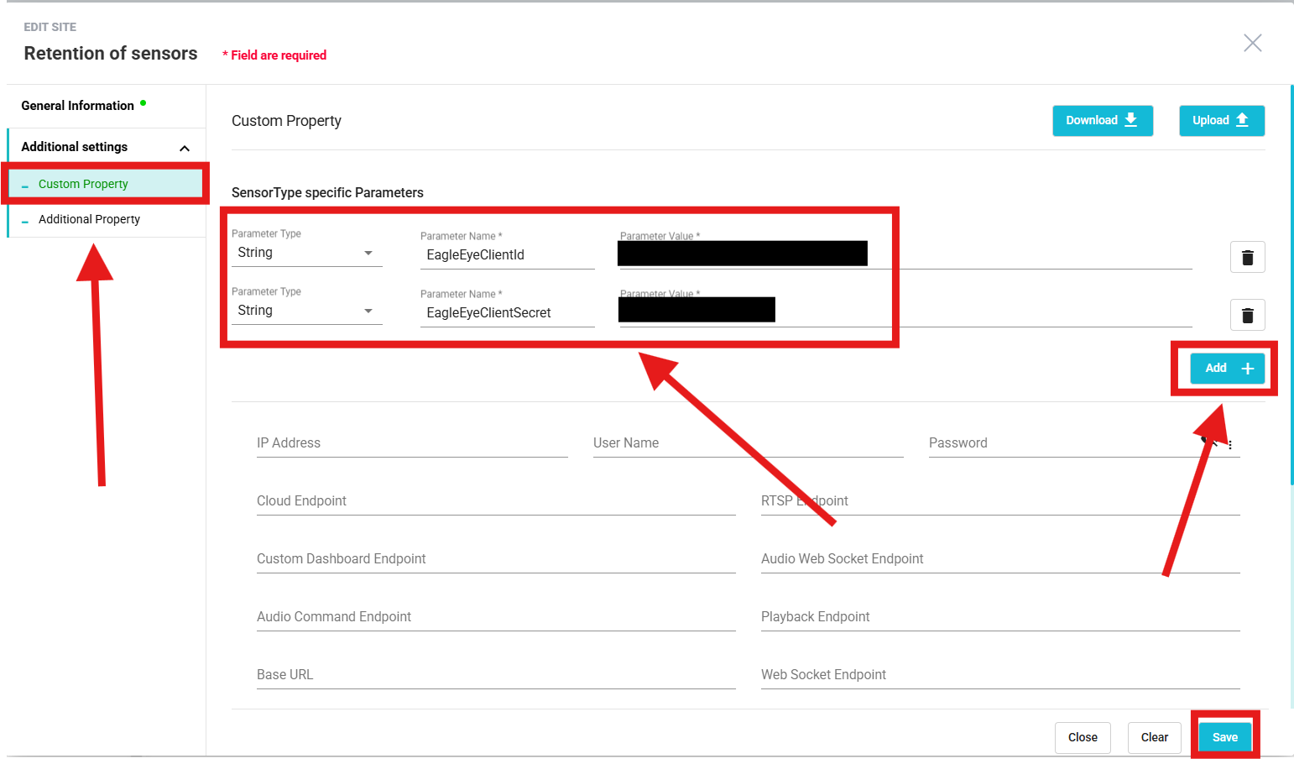Select Custom Property in sidebar
Viewport: 1294px width, 759px height.
click(x=83, y=184)
